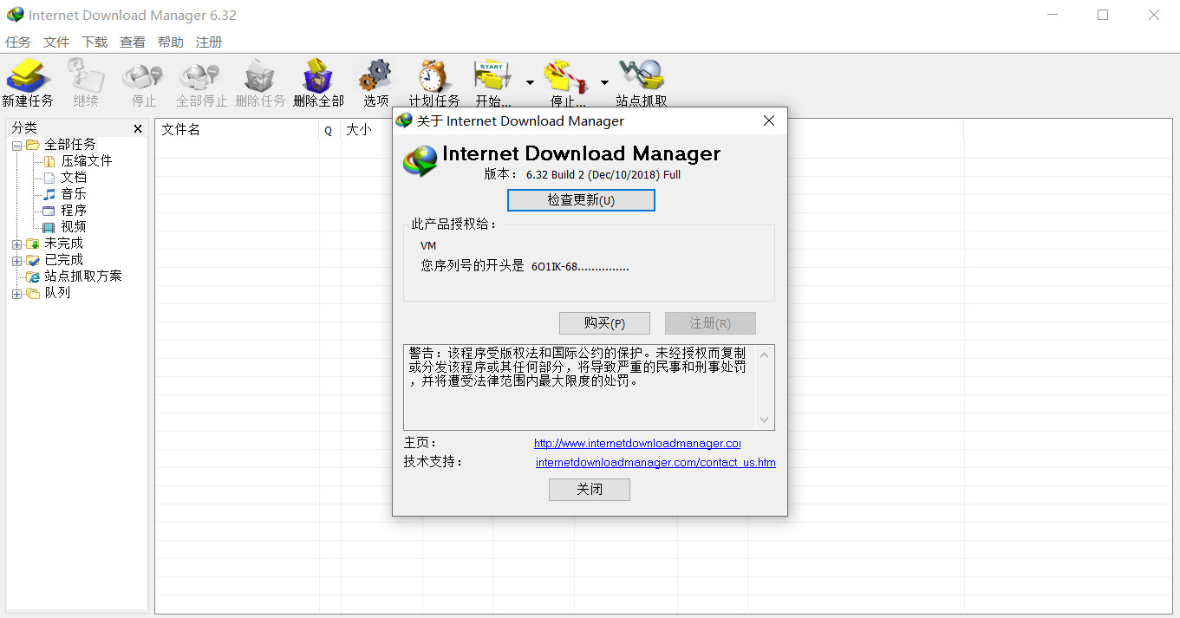Select the 文档 category label
This screenshot has width=1180, height=618.
tap(74, 178)
